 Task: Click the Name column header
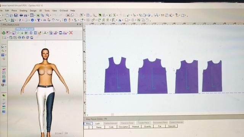pos(99,127)
